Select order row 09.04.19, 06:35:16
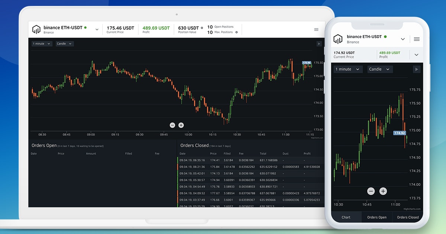The height and width of the screenshot is (234, 446). tap(251, 160)
